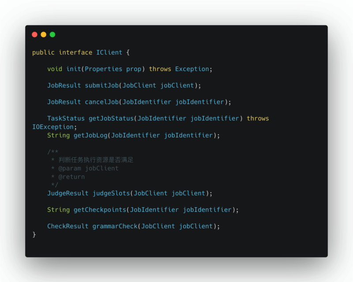Click the 'prop' parameter name
The width and height of the screenshot is (353, 282).
[x=134, y=69]
